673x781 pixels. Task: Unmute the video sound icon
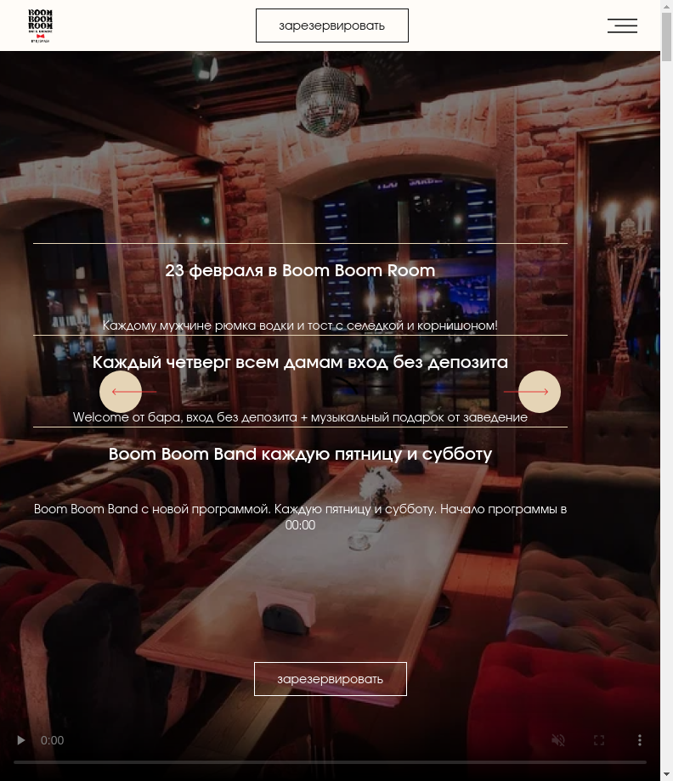[558, 740]
